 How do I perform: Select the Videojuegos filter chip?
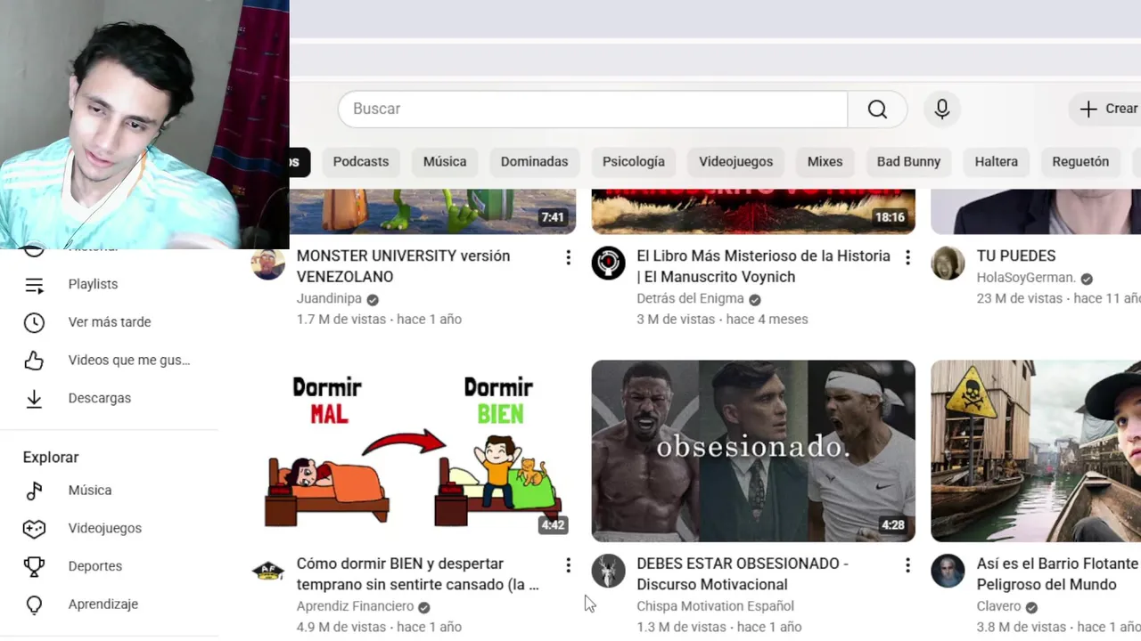pyautogui.click(x=735, y=161)
